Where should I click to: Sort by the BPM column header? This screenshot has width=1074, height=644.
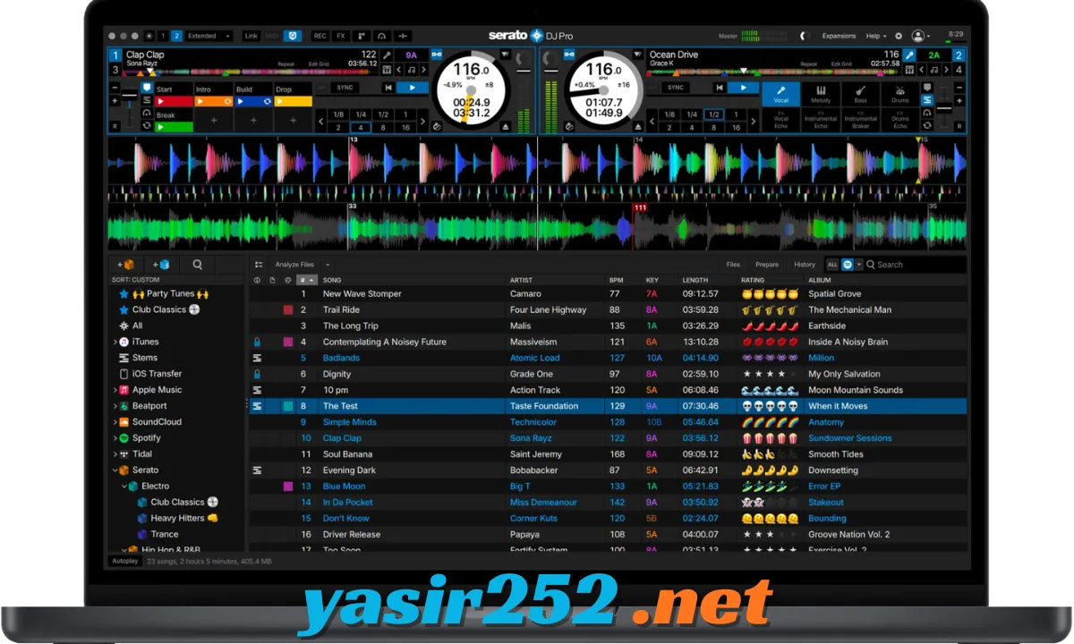(616, 280)
